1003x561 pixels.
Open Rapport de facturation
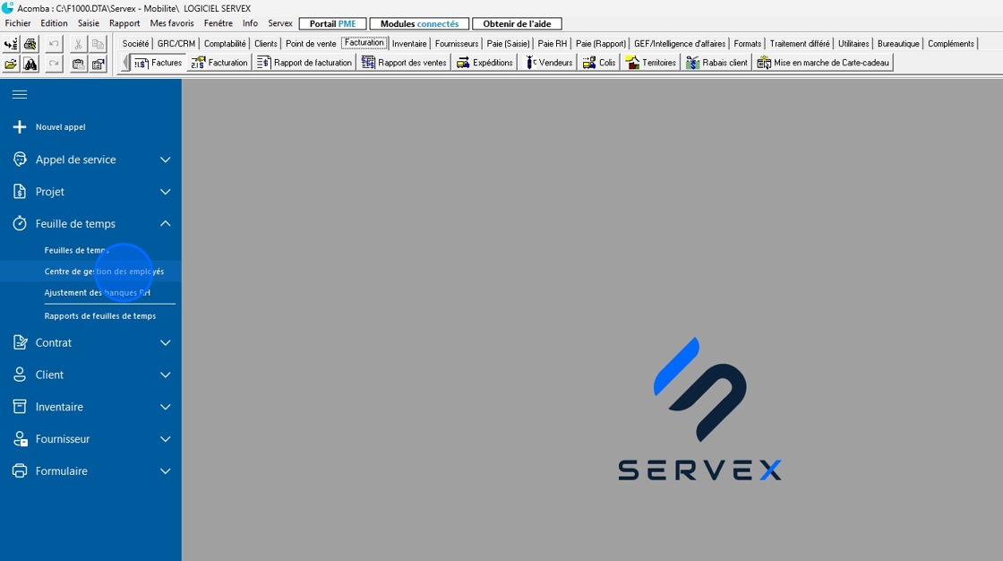pos(304,63)
